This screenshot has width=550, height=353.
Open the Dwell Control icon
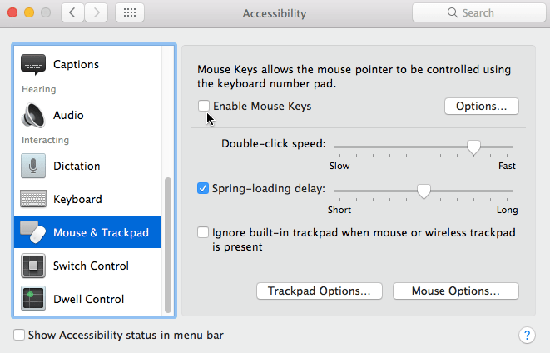(x=33, y=299)
